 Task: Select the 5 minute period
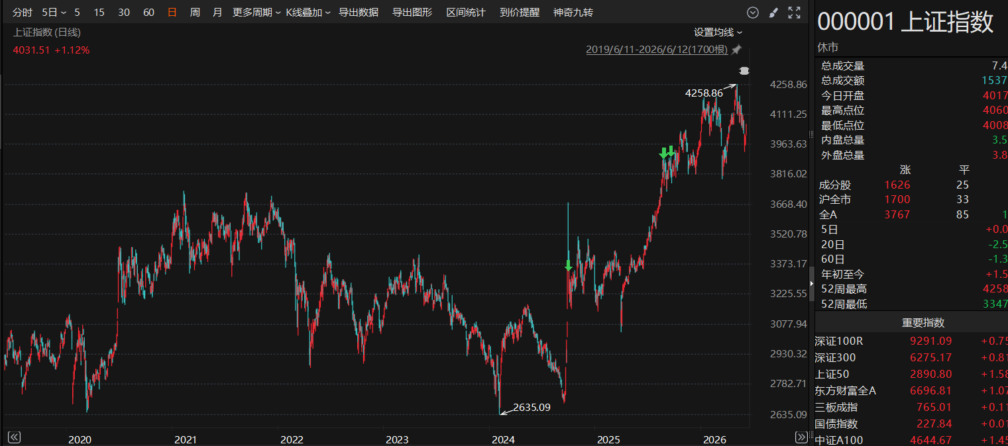point(78,13)
